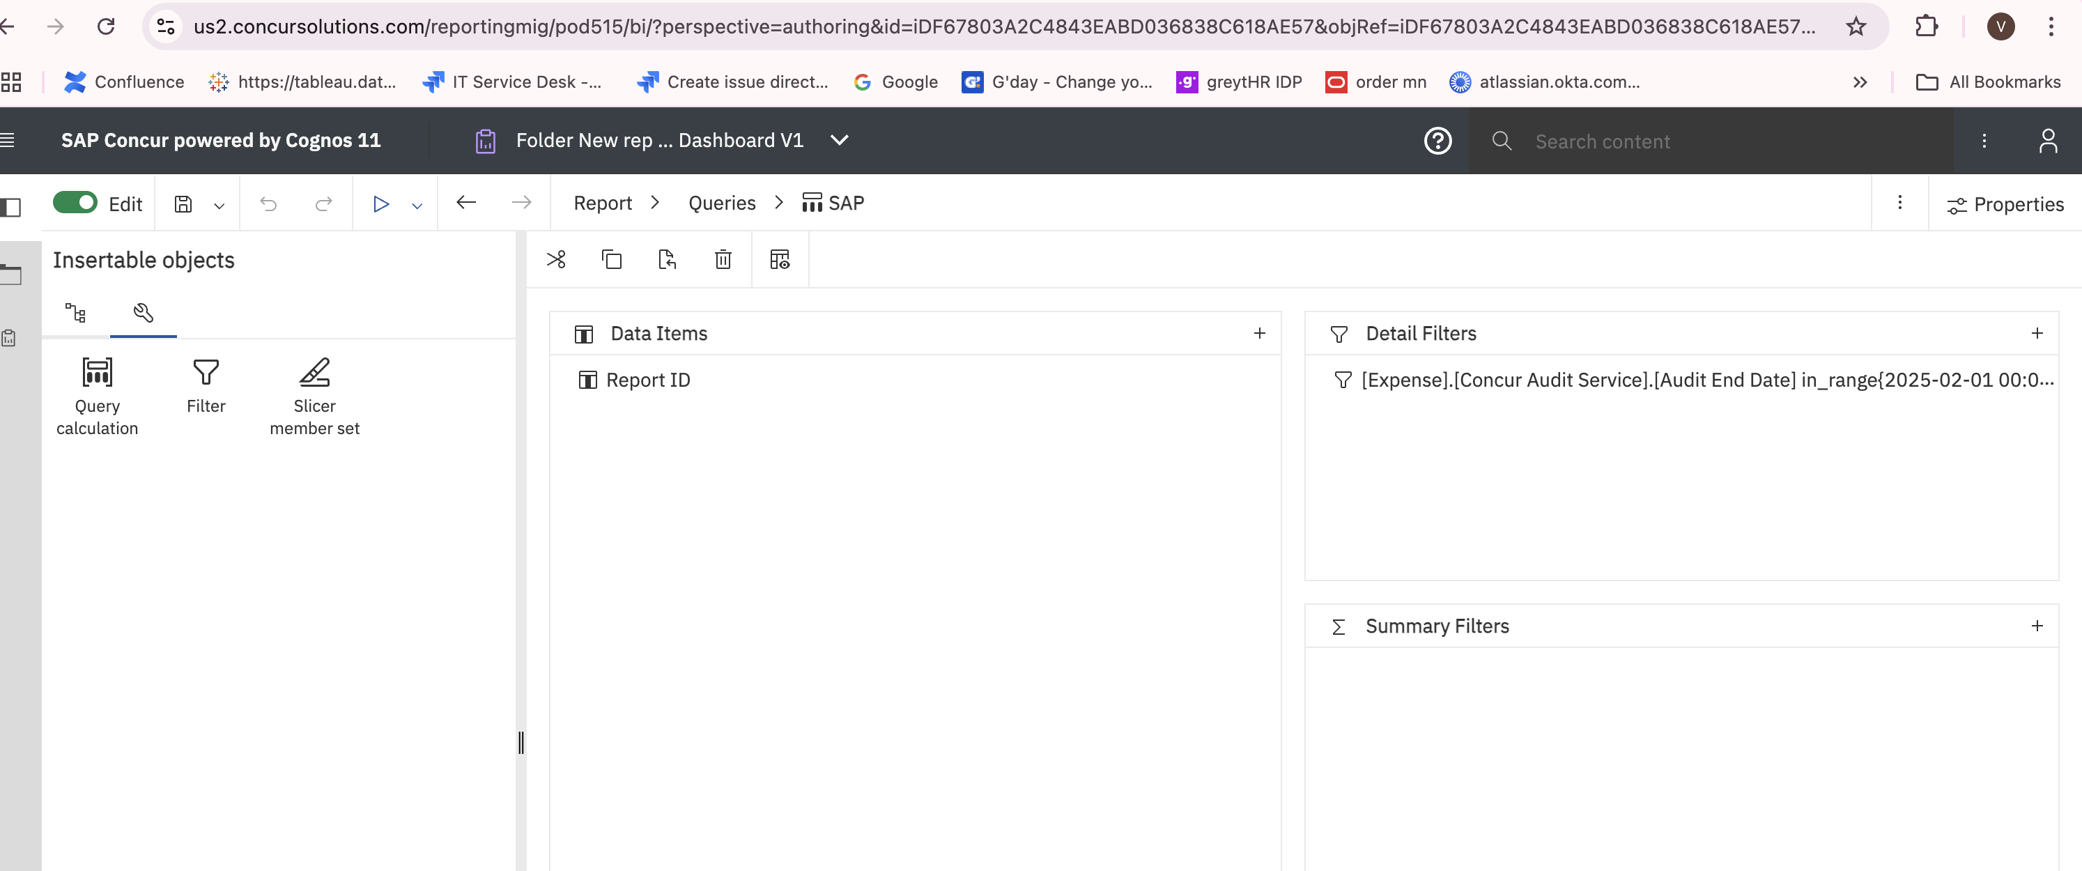Go back with the left arrow in toolbar
Viewport: 2082px width, 871px height.
point(466,202)
